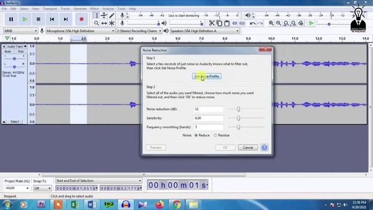Open the Snap-To Off dropdown

click(43, 188)
